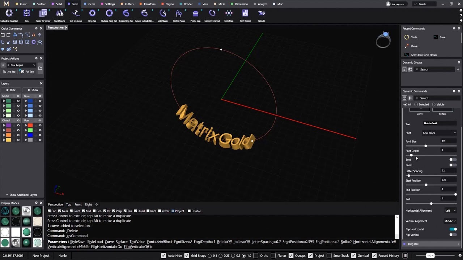Generate a Tech Report
Image resolution: width=463 pixels, height=260 pixels.
click(x=245, y=15)
